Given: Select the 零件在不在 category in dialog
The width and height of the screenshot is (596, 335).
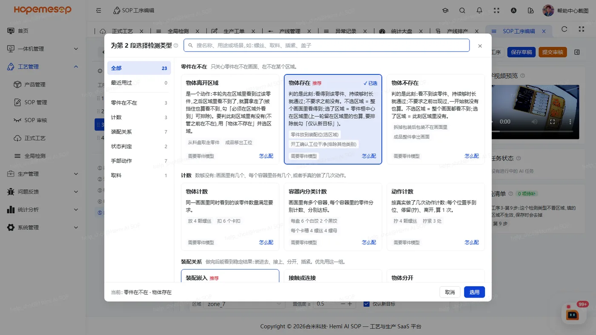Looking at the screenshot, I should pos(139,103).
